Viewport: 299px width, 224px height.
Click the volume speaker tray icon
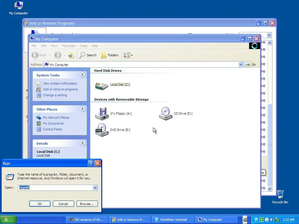pos(272,220)
